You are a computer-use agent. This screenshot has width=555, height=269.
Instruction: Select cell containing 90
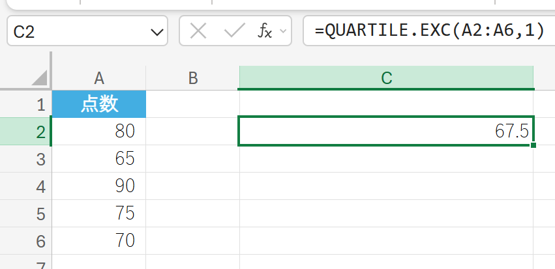(99, 186)
